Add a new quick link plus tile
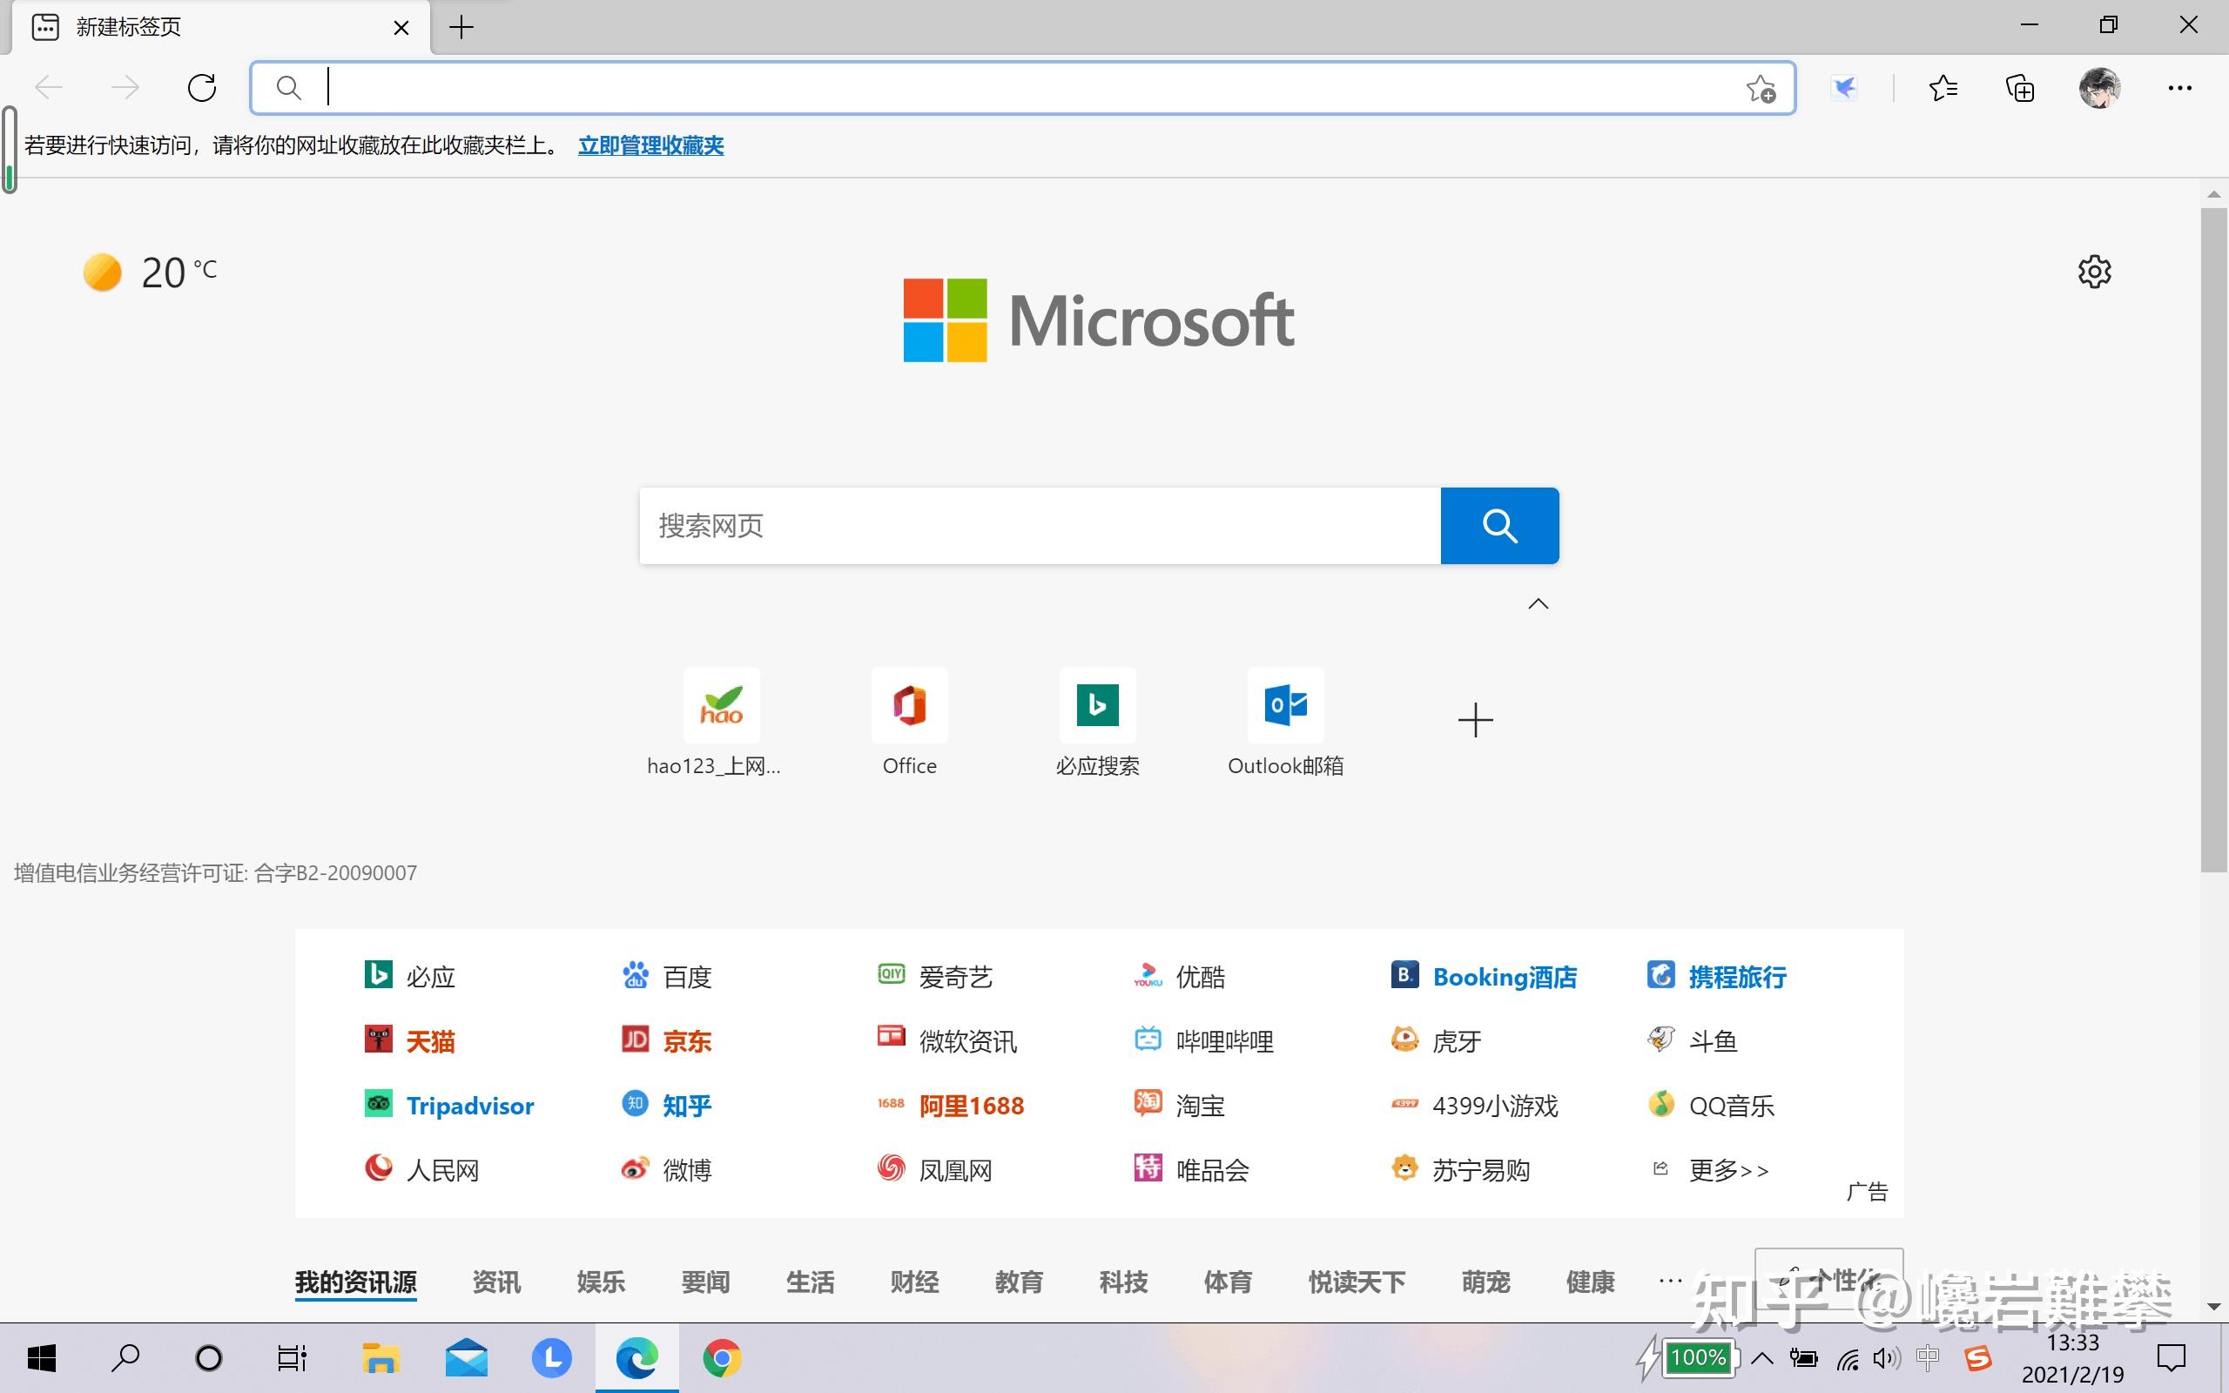2229x1393 pixels. (x=1475, y=721)
